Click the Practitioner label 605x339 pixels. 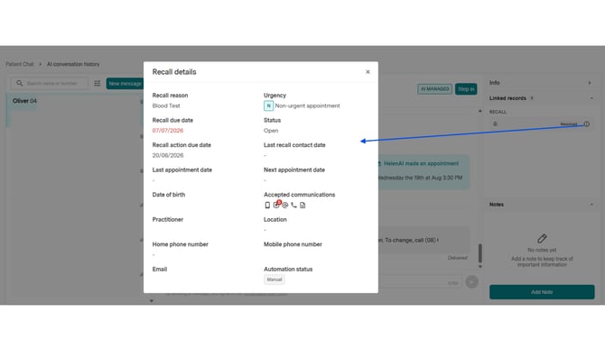[168, 220]
